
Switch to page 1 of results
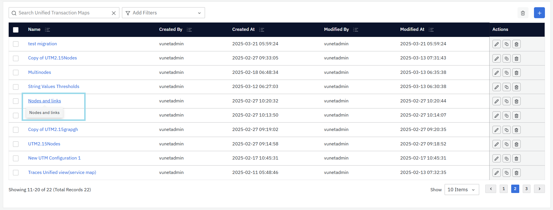coord(503,189)
